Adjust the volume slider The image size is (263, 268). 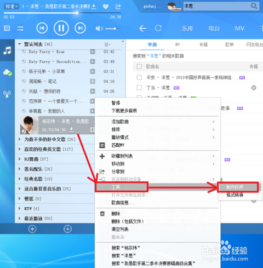pyautogui.click(x=113, y=28)
